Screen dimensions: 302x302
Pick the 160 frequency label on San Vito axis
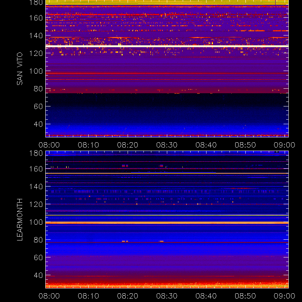click(x=36, y=18)
